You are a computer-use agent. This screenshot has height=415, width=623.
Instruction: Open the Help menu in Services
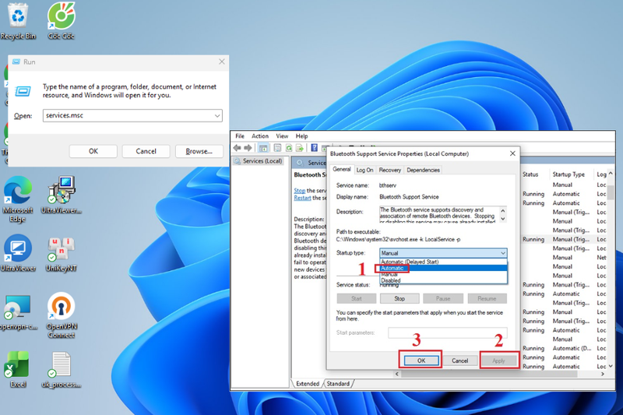pyautogui.click(x=301, y=135)
